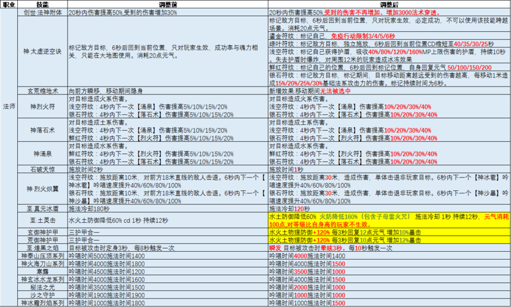Click the 鎏金符纹 免疫行动限制 row
The width and height of the screenshot is (511, 307).
click(389, 36)
